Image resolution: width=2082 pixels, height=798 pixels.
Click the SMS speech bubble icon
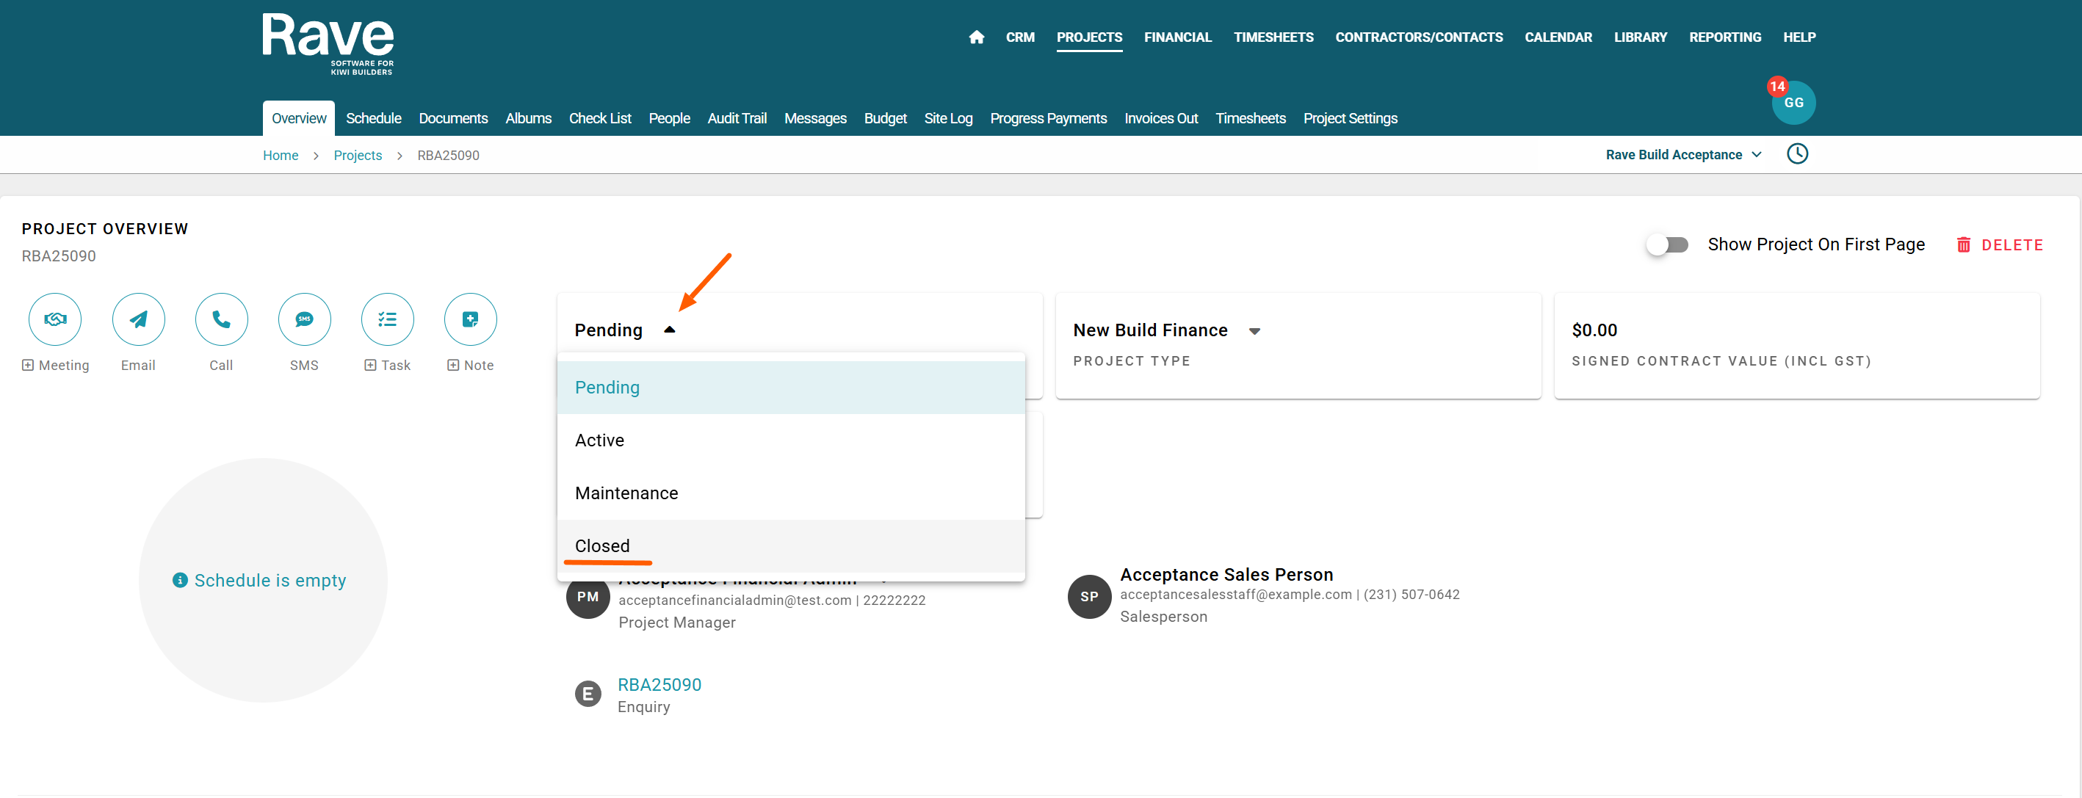304,319
